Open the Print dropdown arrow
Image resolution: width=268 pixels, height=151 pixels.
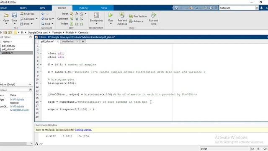point(32,24)
